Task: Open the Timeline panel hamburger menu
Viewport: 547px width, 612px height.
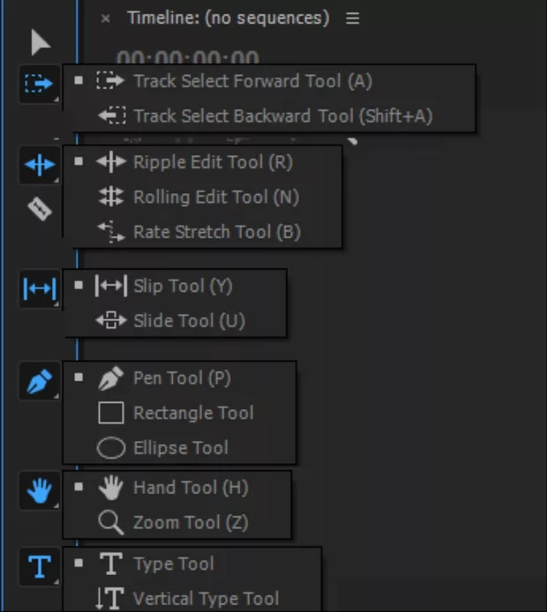Action: (x=353, y=18)
